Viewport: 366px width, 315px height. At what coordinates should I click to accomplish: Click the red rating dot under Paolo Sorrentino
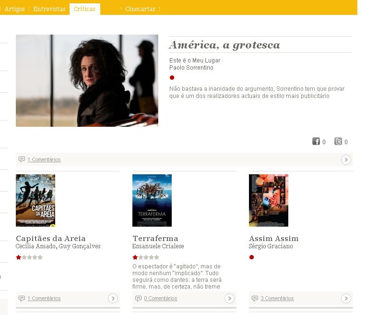pos(172,78)
